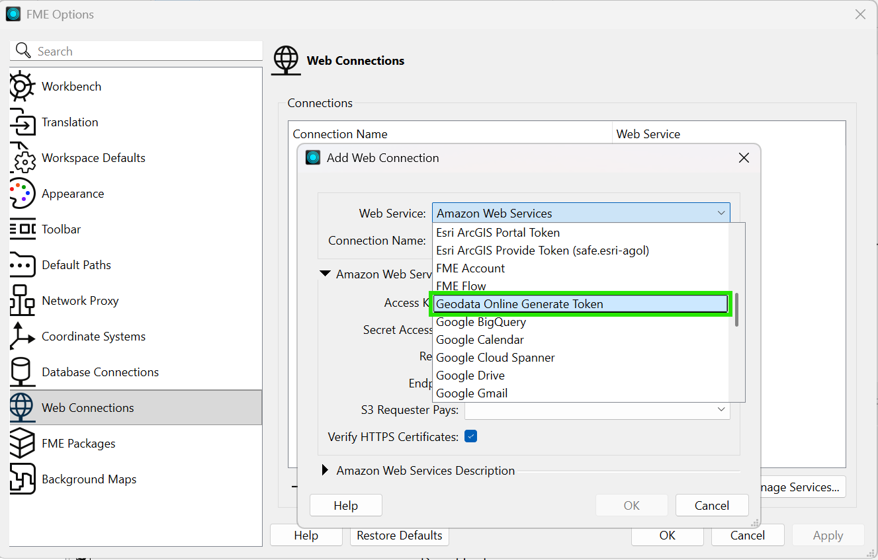The height and width of the screenshot is (560, 878).
Task: Select Esri ArcGIS Portal Token option
Action: pyautogui.click(x=581, y=233)
